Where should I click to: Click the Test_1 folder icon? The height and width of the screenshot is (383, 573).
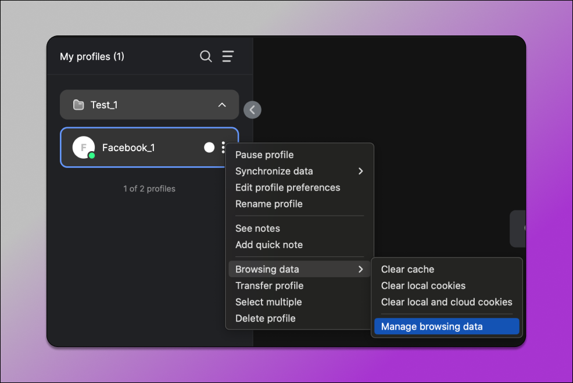tap(78, 105)
